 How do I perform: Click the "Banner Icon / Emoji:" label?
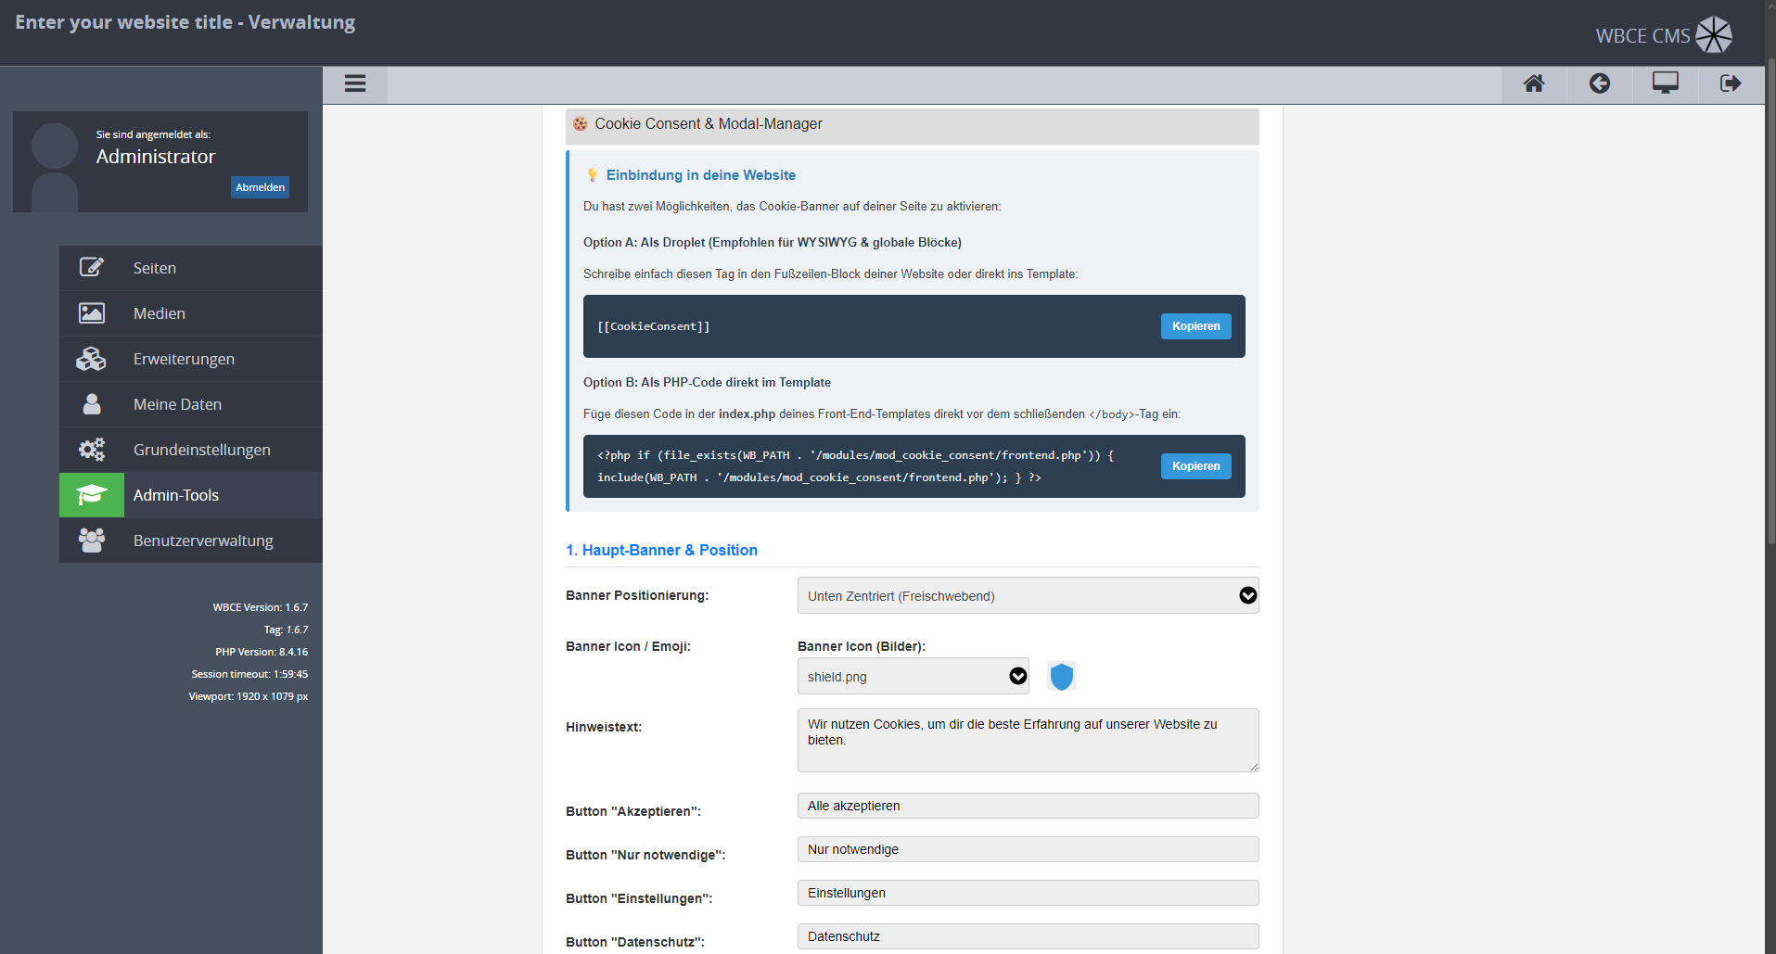click(x=628, y=646)
